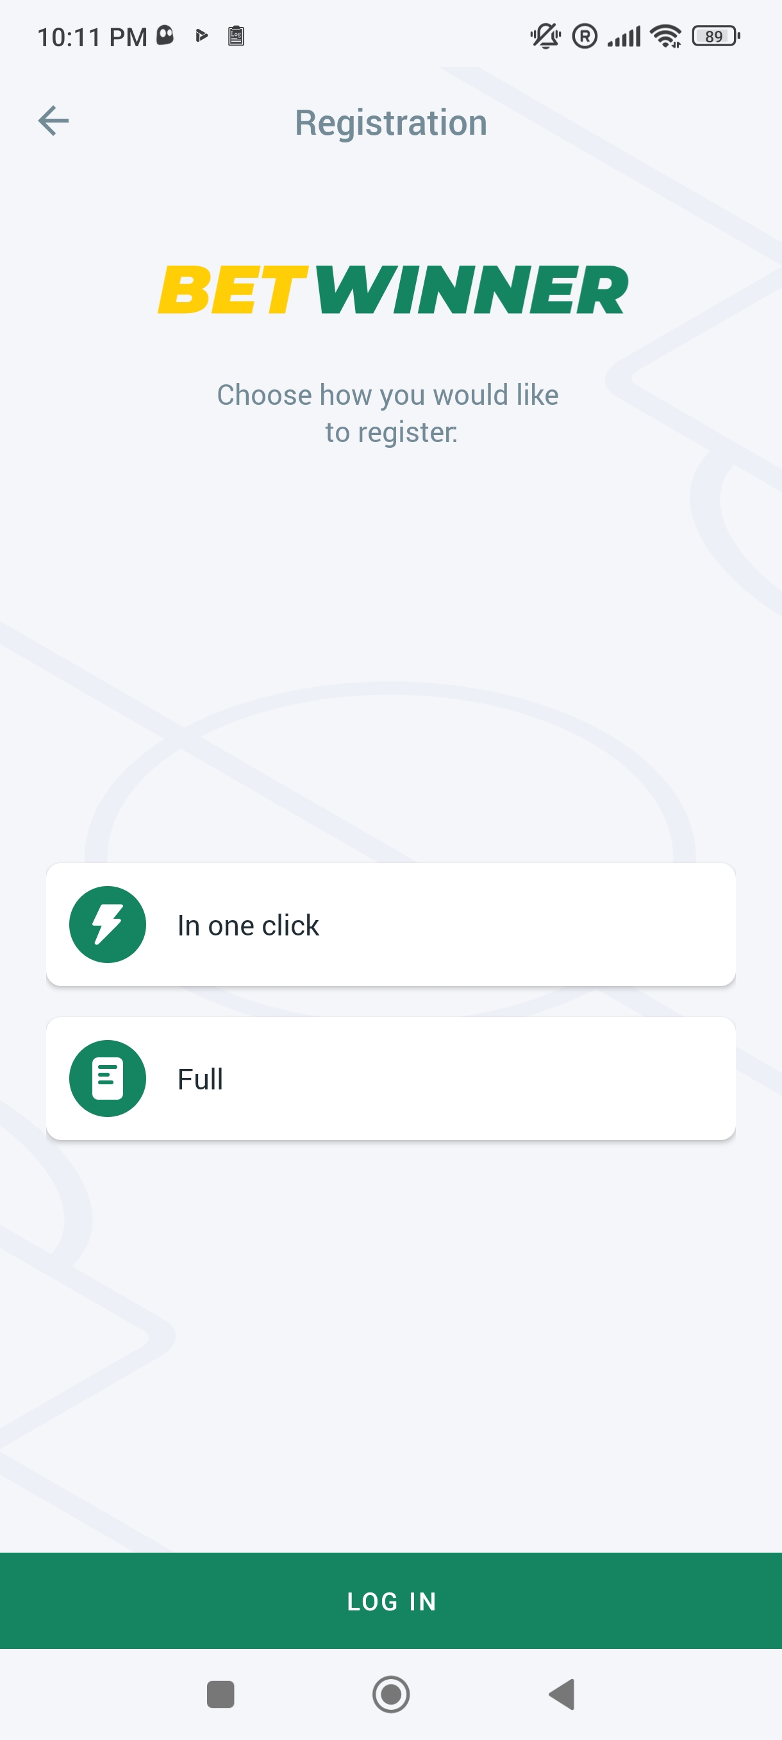Screen dimensions: 782x1740
Task: Tap the battery level indicator
Action: point(716,36)
